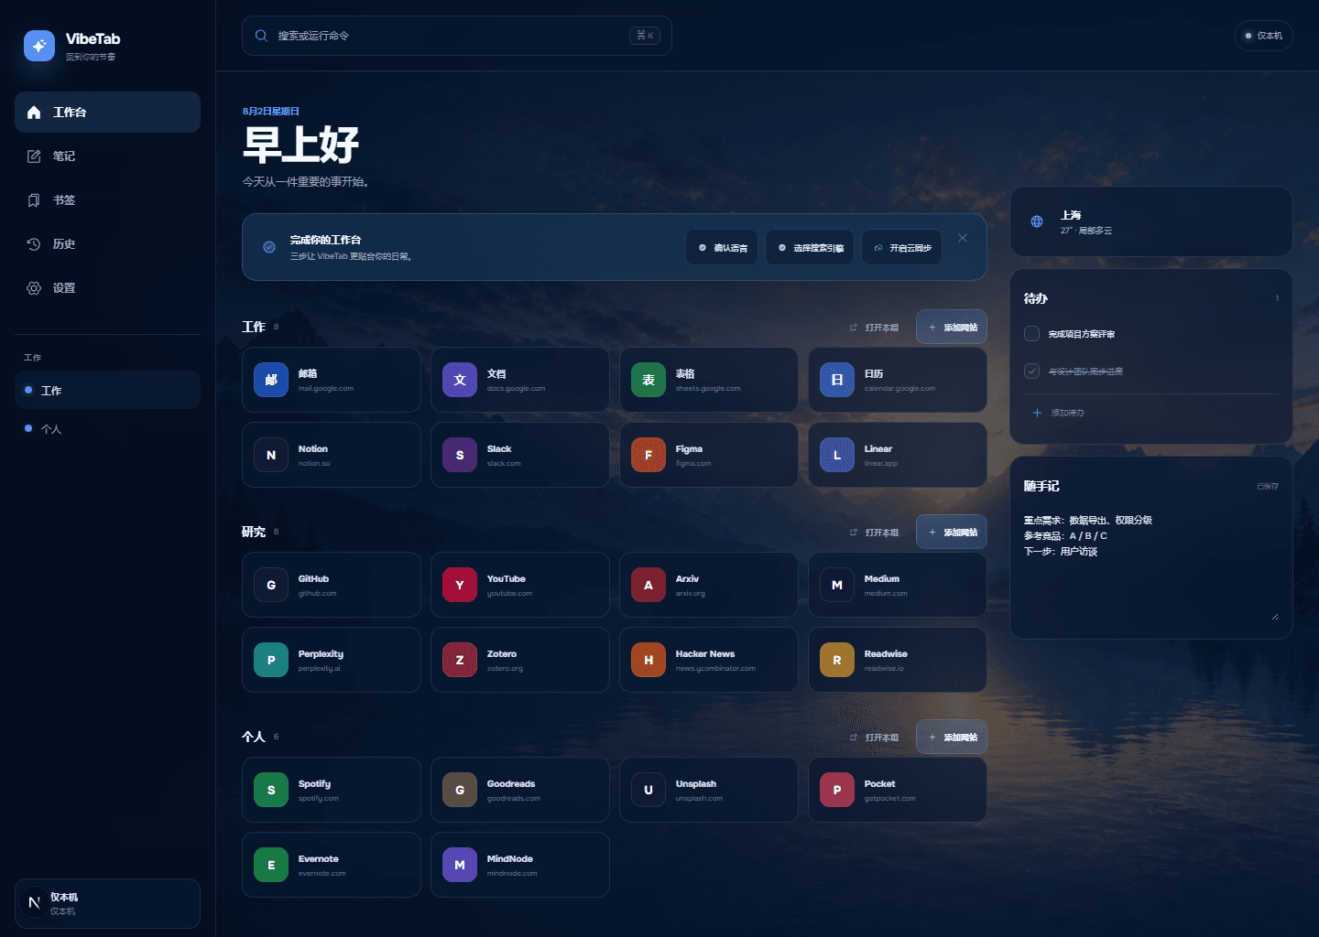1319x937 pixels.
Task: Click the 开启云同步 setup button
Action: (902, 247)
